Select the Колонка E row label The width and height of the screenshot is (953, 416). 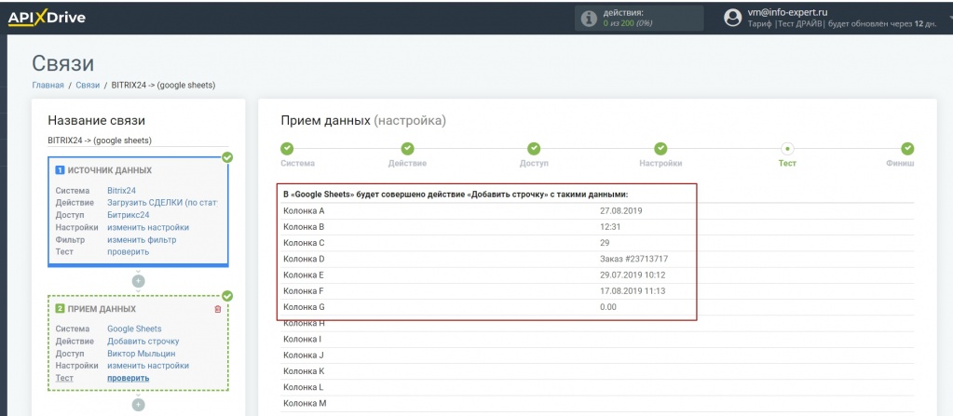point(304,275)
